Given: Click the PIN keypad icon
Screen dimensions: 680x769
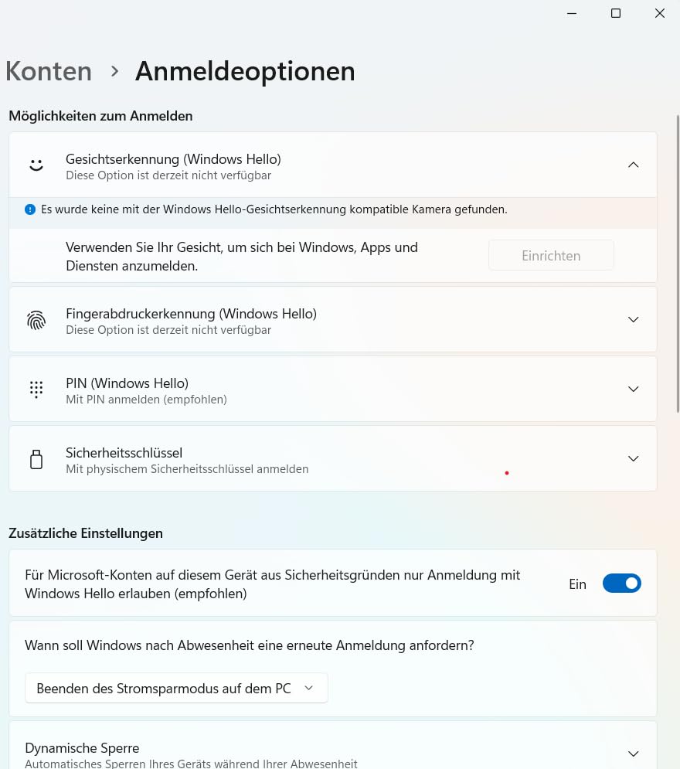Looking at the screenshot, I should pyautogui.click(x=36, y=390).
